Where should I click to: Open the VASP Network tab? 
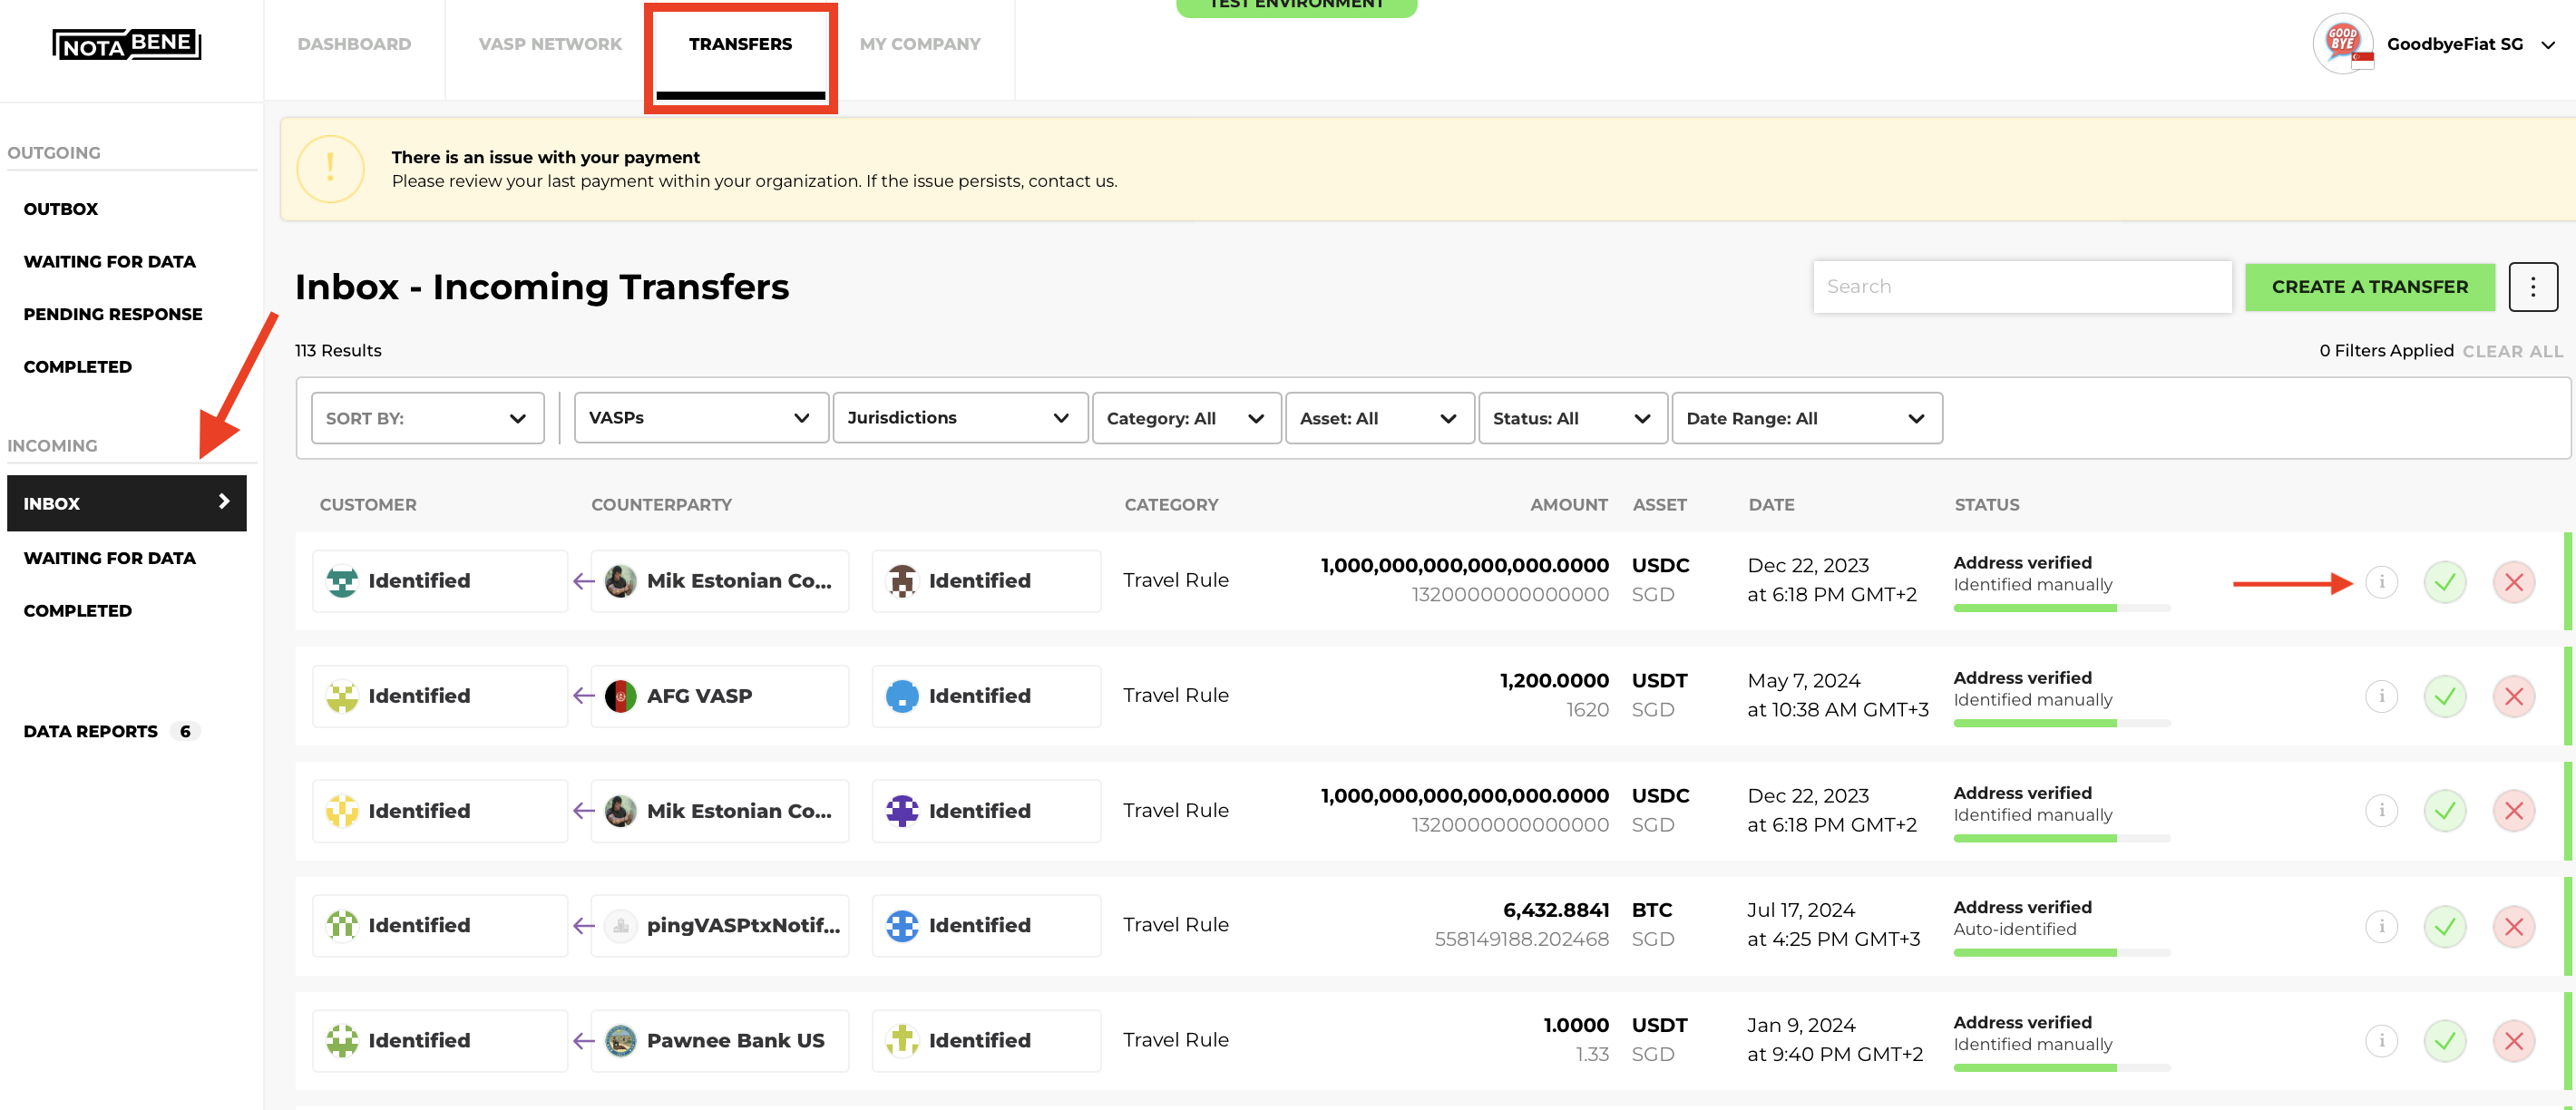550,44
